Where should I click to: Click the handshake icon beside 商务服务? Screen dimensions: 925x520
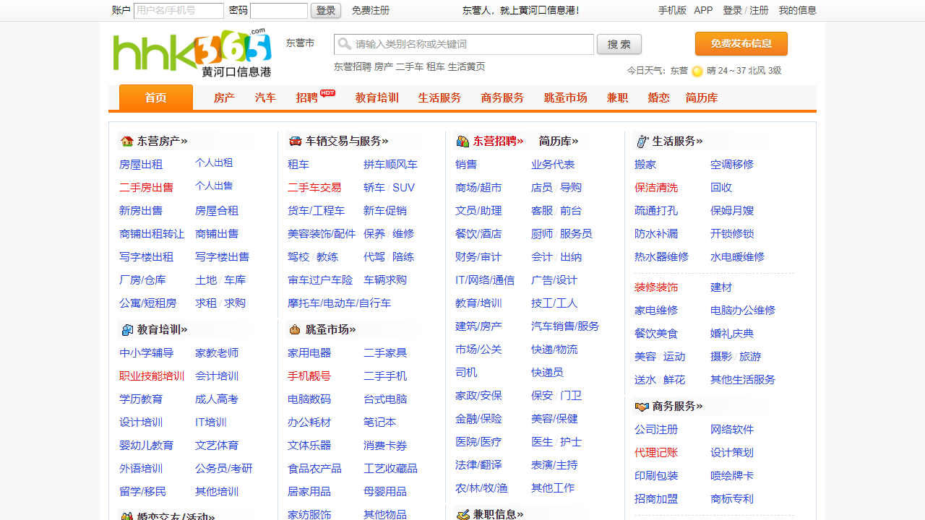tap(642, 407)
